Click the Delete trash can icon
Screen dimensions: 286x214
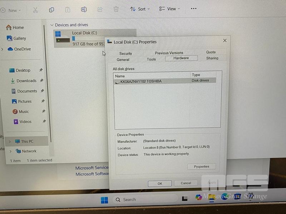116,9
